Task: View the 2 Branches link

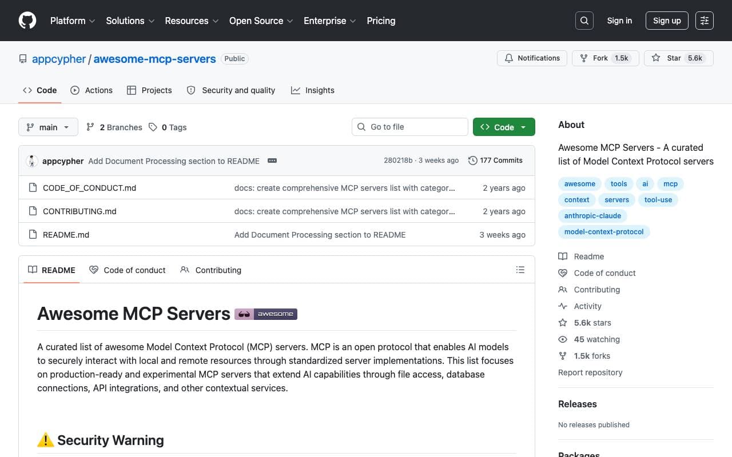Action: point(114,127)
